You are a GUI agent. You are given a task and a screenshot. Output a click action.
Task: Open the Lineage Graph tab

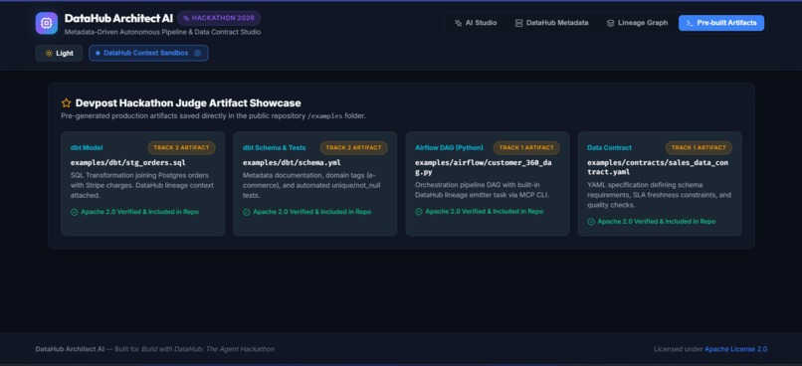click(637, 23)
